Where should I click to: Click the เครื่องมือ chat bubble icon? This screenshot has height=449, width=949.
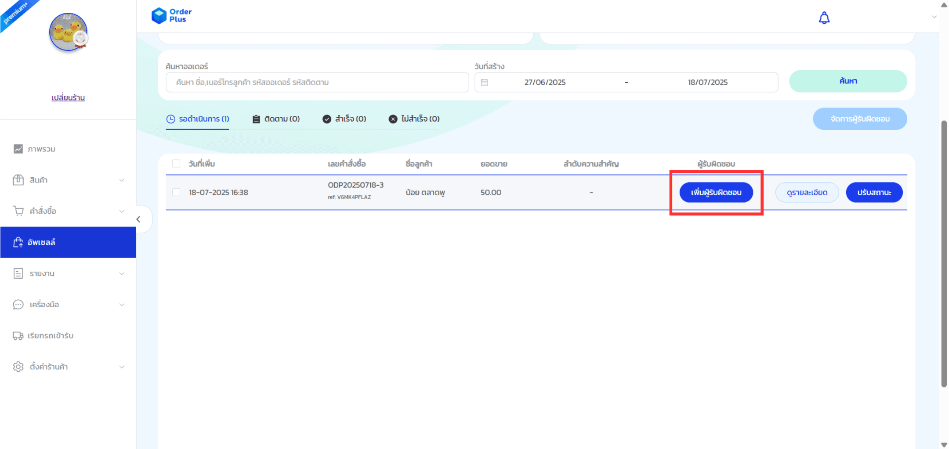[18, 305]
